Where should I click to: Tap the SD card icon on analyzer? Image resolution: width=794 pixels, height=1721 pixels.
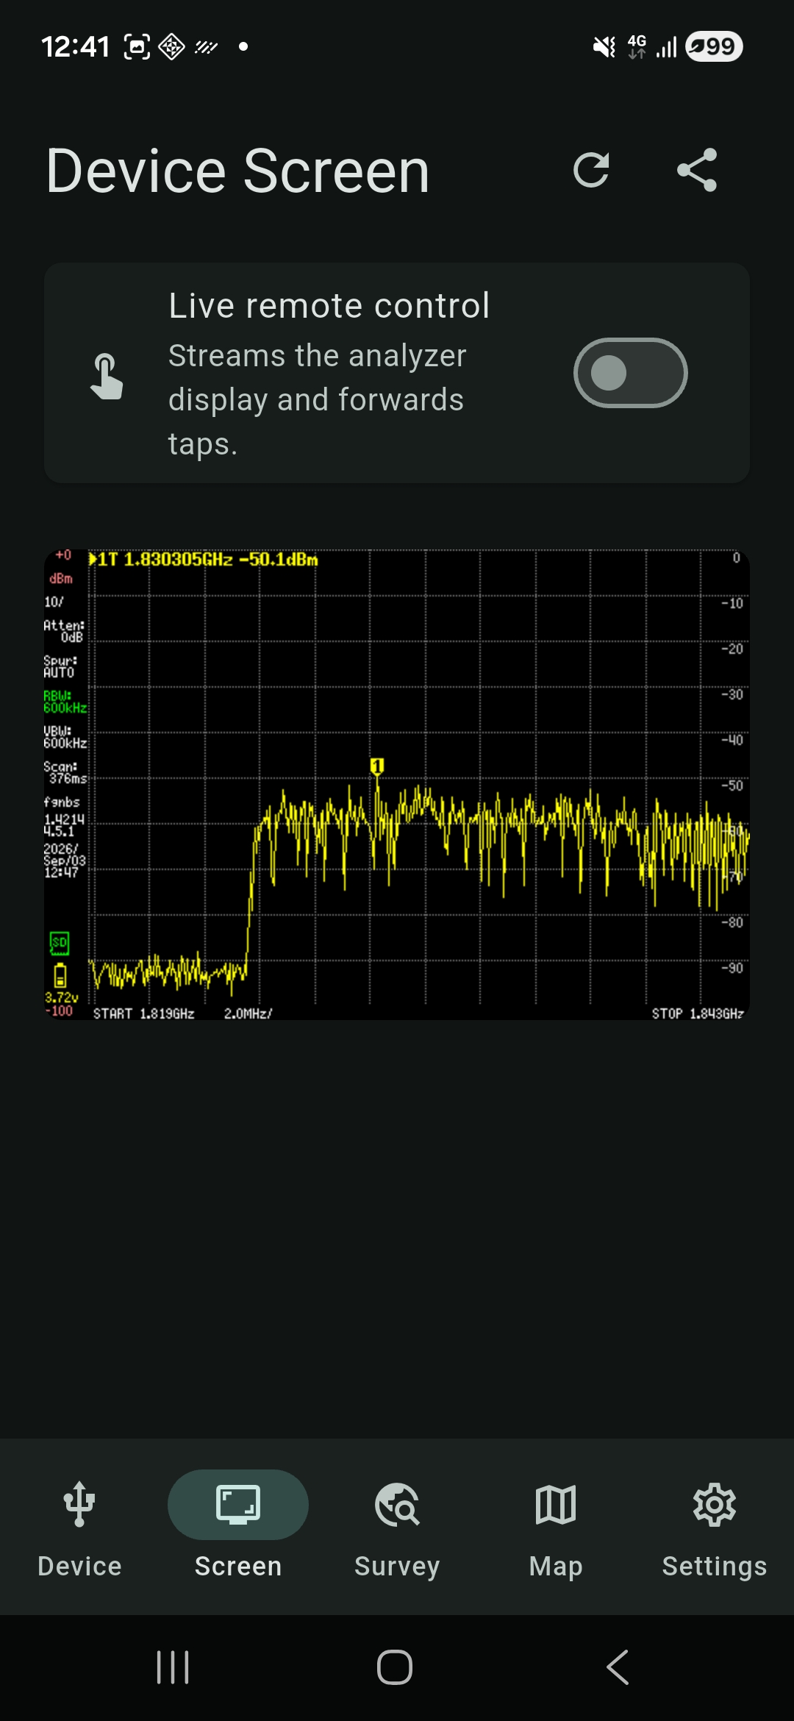pyautogui.click(x=60, y=943)
